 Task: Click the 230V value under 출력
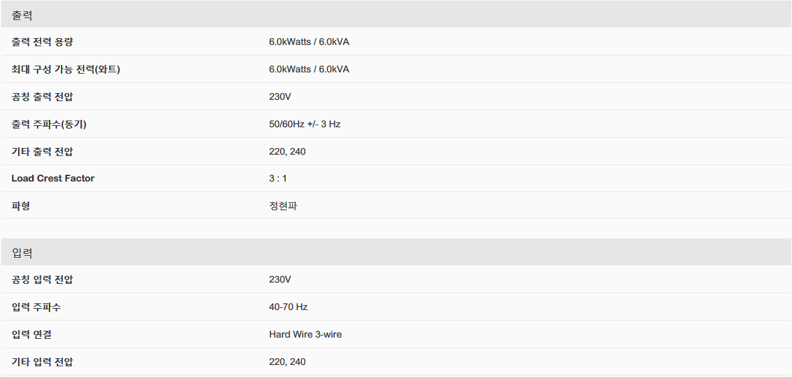point(280,96)
